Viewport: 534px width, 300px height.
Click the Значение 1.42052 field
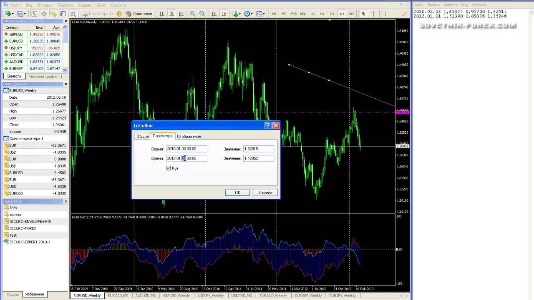click(x=259, y=158)
